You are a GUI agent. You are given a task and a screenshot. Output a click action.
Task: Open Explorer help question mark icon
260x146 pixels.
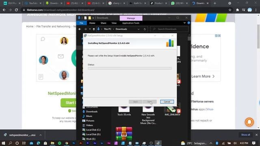(188, 23)
